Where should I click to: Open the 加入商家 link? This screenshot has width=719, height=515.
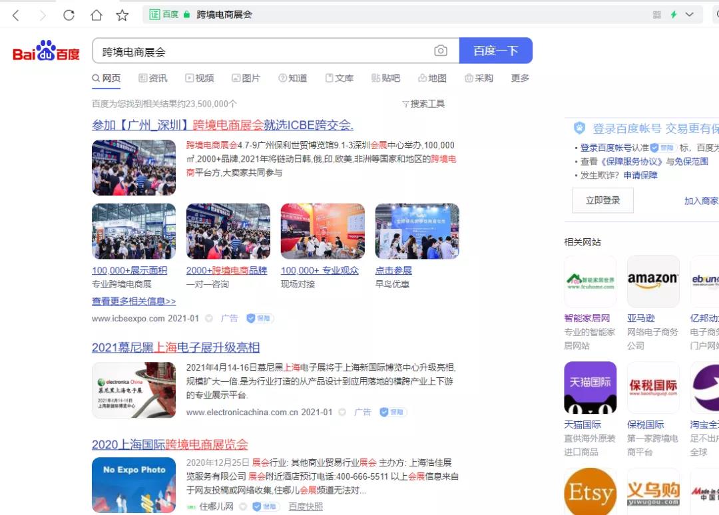point(701,201)
